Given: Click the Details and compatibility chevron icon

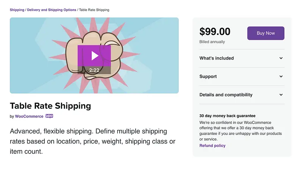Looking at the screenshot, I should pos(281,95).
